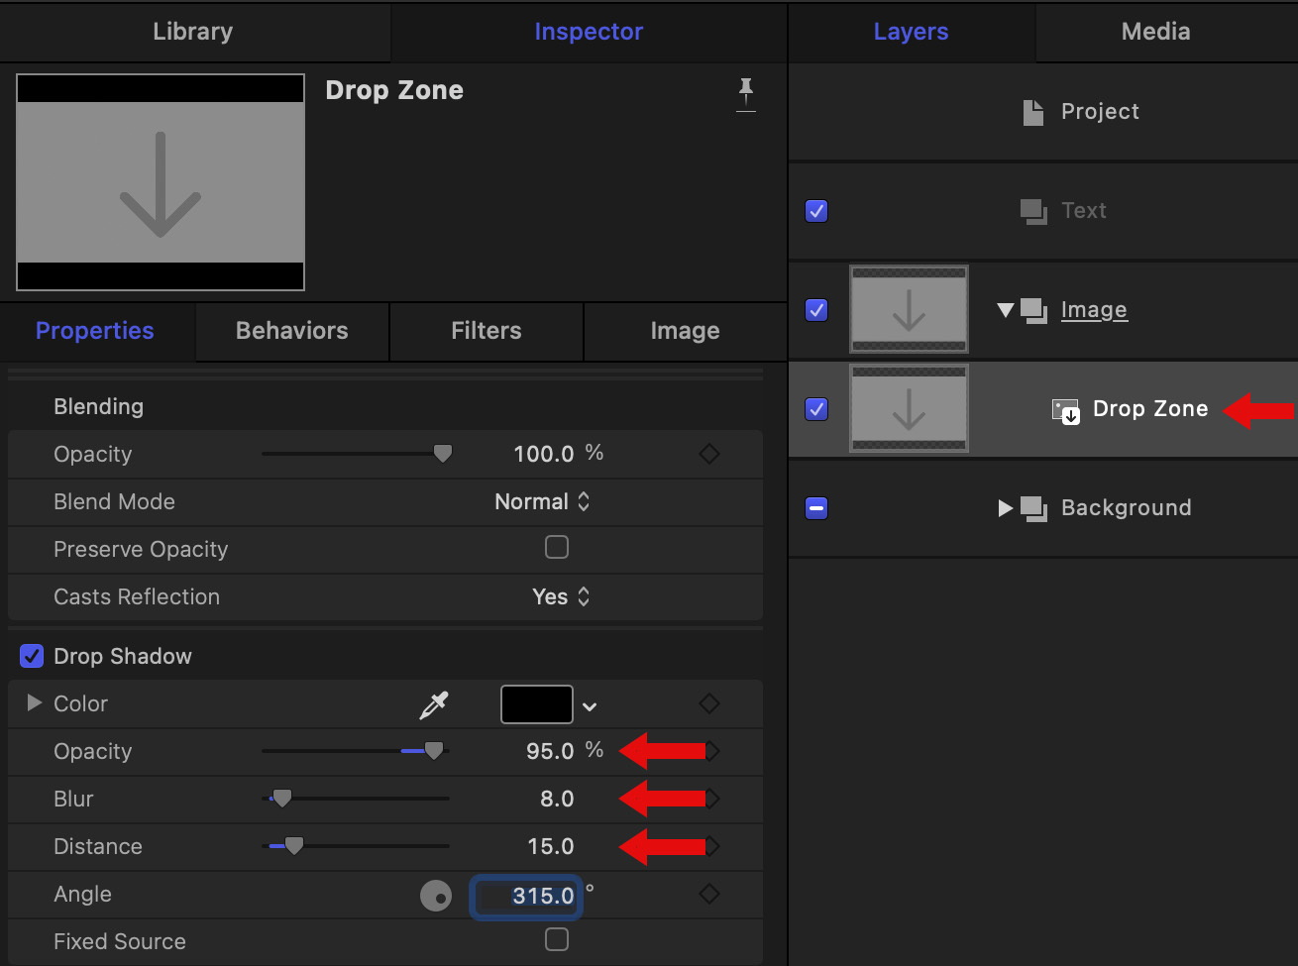This screenshot has height=966, width=1298.
Task: Disable the Drop Shadow checkbox
Action: click(32, 656)
